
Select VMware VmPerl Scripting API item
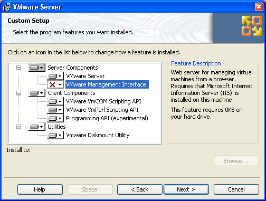(102, 110)
